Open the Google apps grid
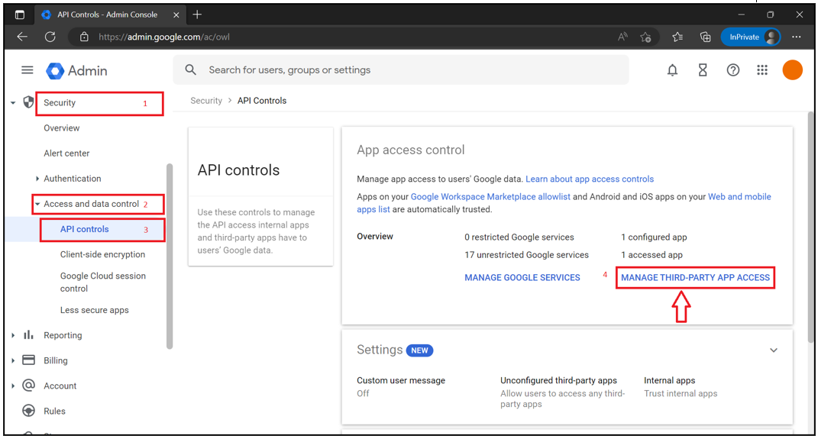This screenshot has height=439, width=818. coord(762,70)
